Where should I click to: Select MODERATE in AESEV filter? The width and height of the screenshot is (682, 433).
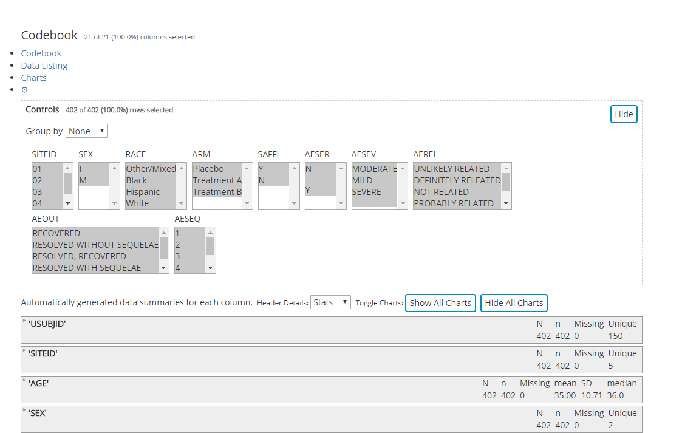(375, 169)
